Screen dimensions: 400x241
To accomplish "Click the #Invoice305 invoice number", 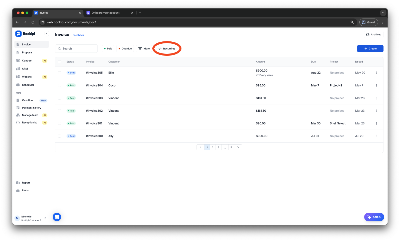I will pyautogui.click(x=94, y=73).
